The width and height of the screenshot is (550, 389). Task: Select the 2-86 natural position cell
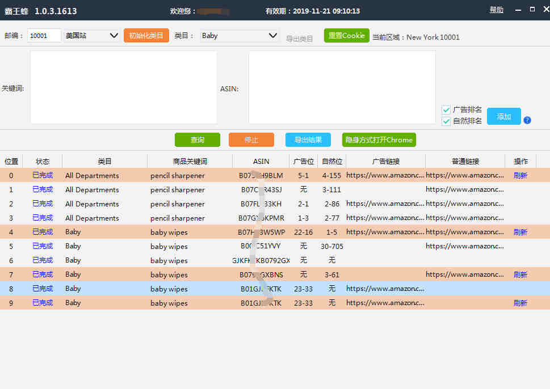(x=332, y=204)
